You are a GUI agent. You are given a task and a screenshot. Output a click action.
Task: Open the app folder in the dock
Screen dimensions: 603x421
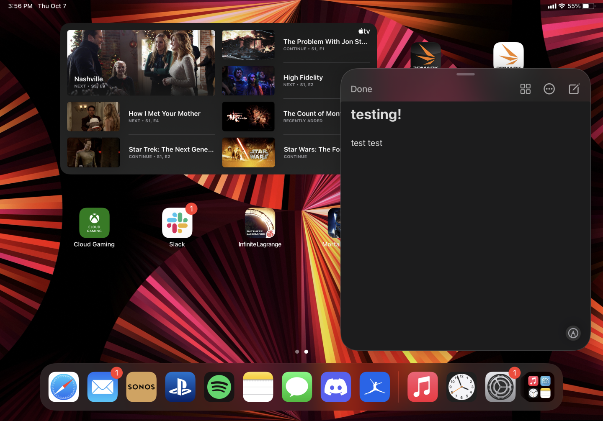point(539,387)
